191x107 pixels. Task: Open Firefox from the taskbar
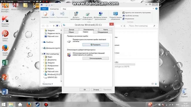(x=29, y=104)
